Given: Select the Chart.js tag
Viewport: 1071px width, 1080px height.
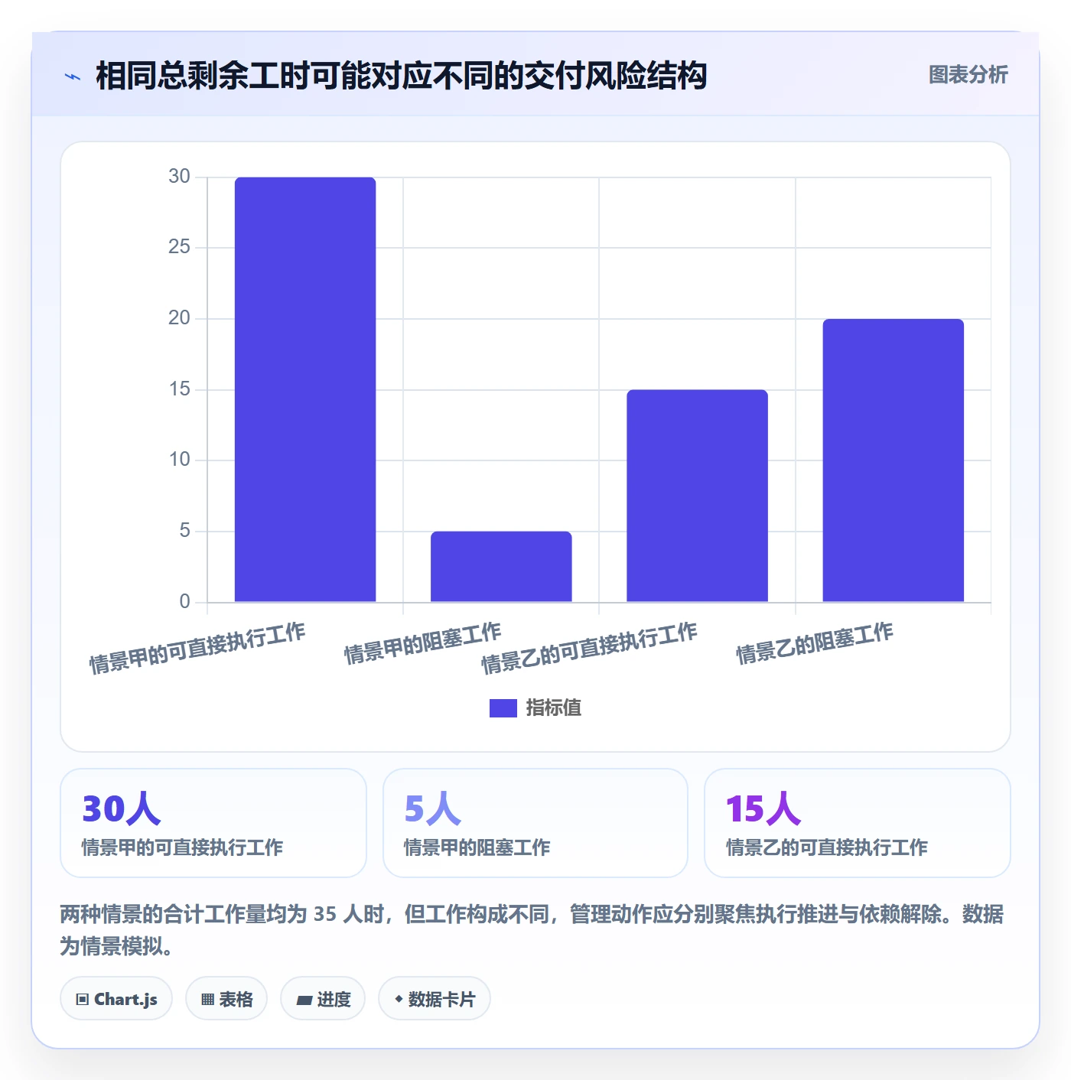Looking at the screenshot, I should point(116,999).
